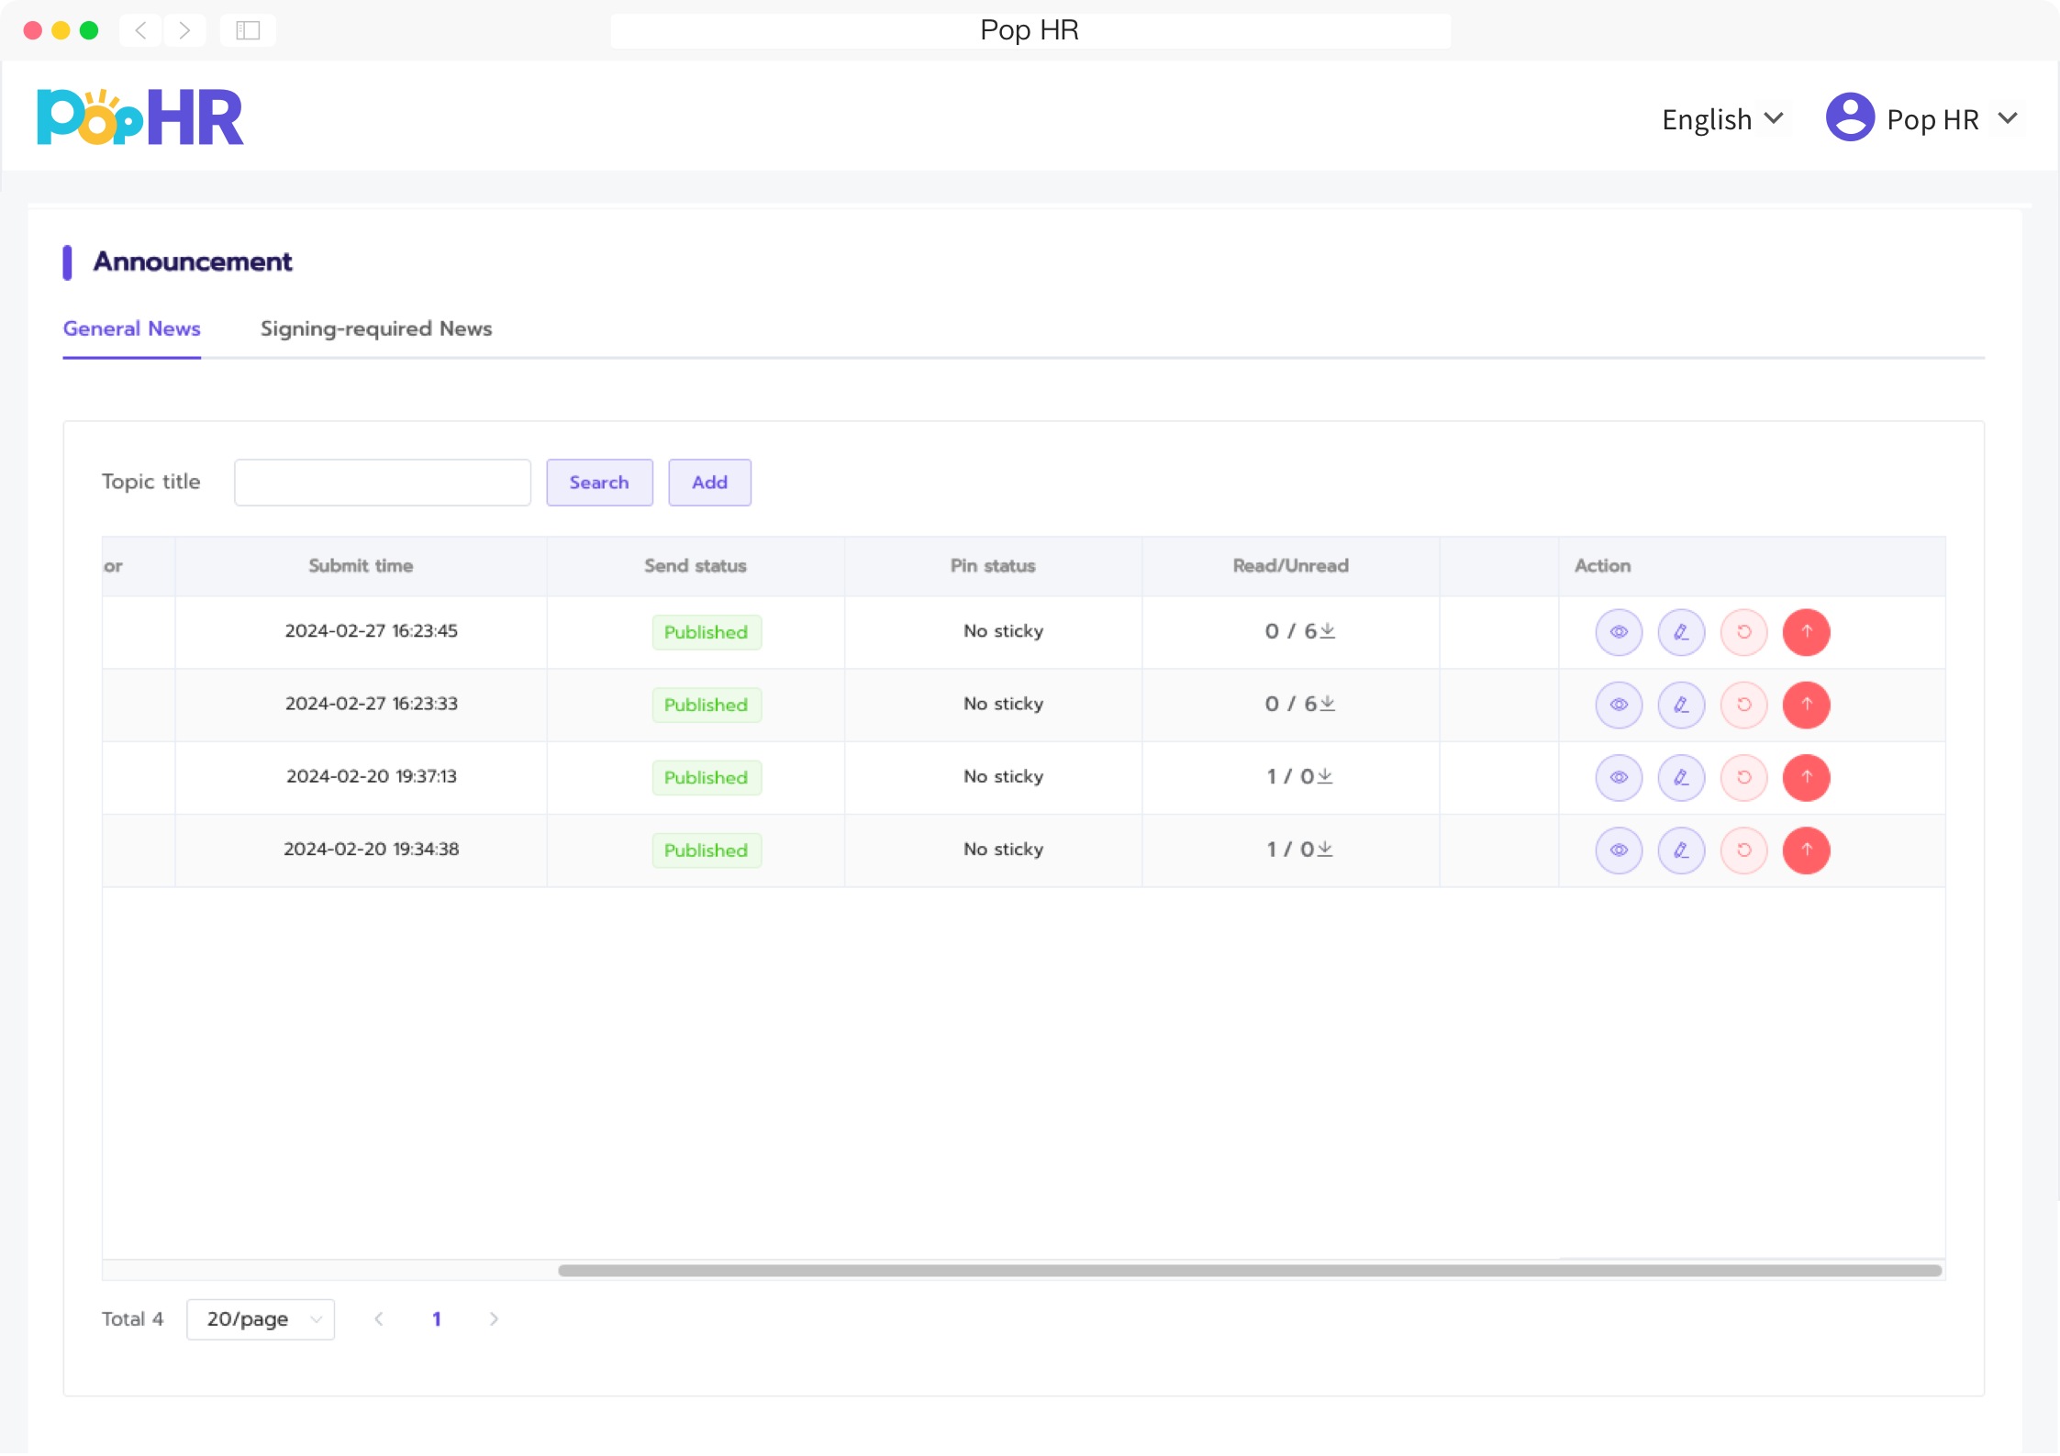The image size is (2060, 1456).
Task: View the announcement submitted 2024-02-20 19:34:38
Action: tap(1619, 850)
